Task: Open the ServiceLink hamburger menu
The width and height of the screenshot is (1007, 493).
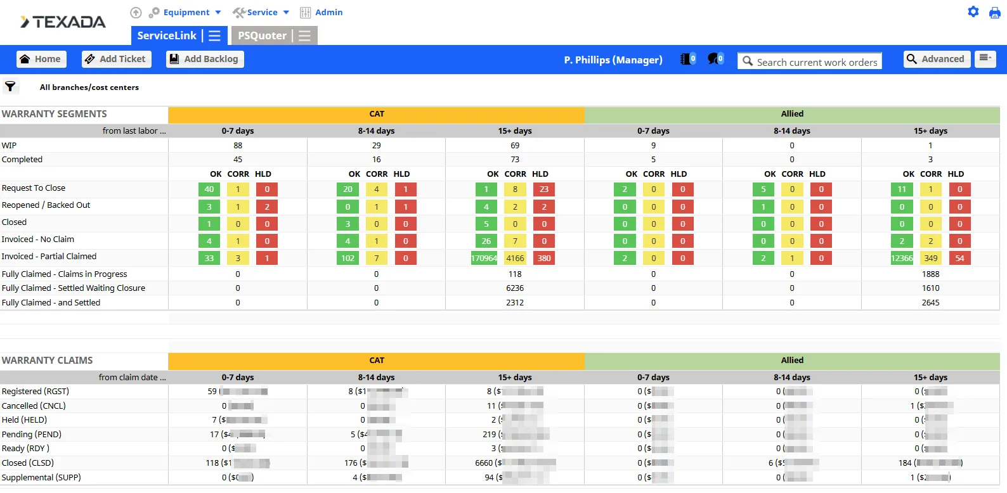Action: pos(215,36)
